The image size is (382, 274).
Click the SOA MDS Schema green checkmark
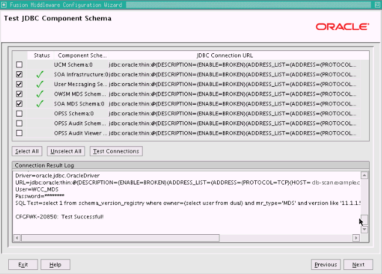point(40,104)
